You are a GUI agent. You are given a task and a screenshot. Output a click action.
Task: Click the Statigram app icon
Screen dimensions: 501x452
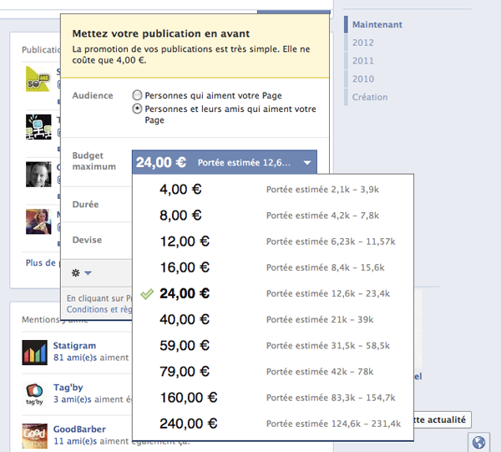coord(34,352)
